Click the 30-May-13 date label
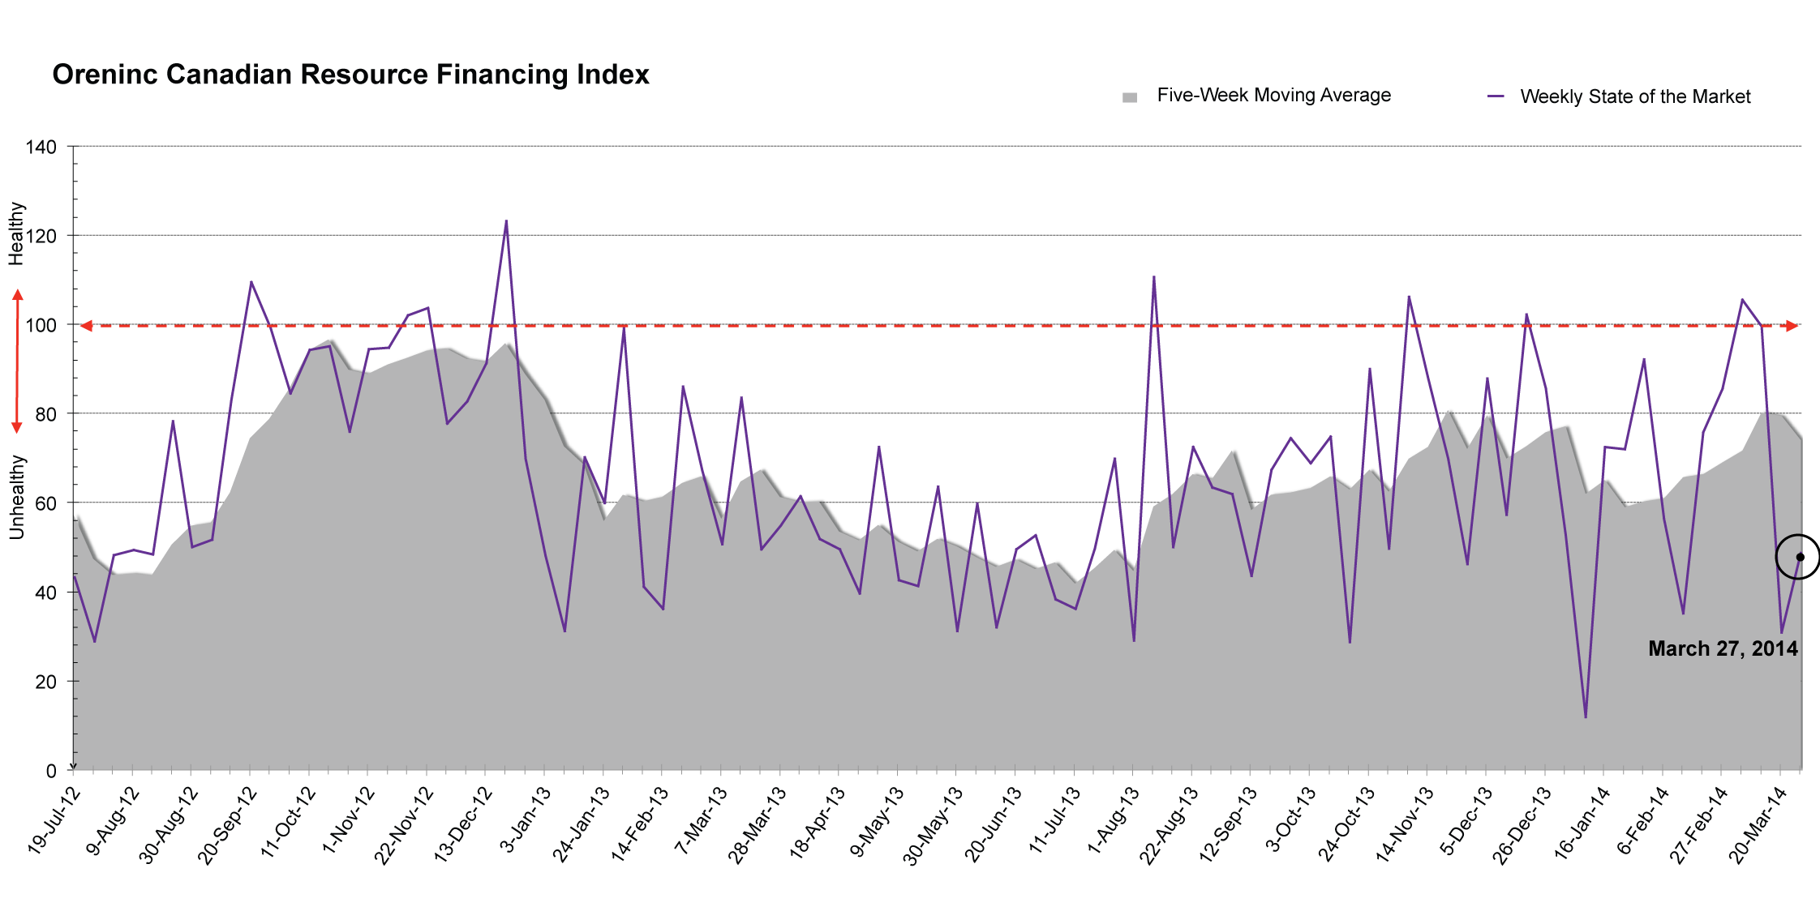This screenshot has height=924, width=1820. [x=933, y=825]
